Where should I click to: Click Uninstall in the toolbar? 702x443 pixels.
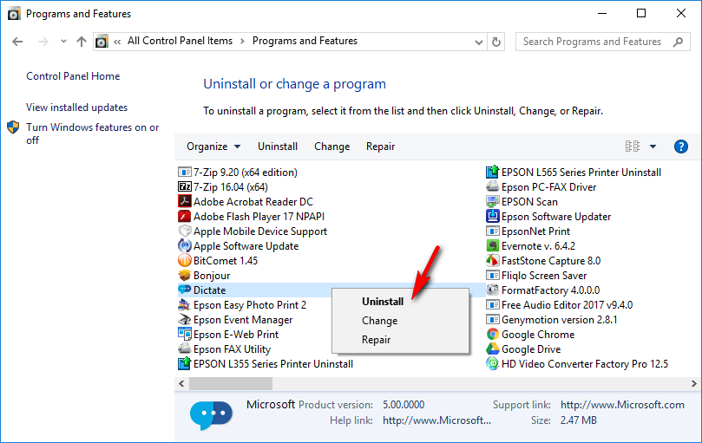(278, 147)
